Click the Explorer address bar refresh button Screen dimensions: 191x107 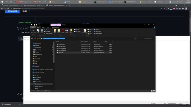138,39
